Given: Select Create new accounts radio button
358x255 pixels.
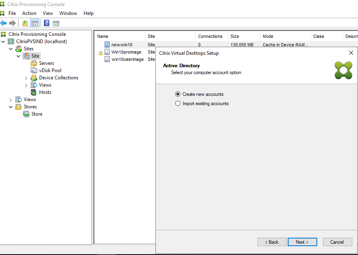Looking at the screenshot, I should 178,94.
